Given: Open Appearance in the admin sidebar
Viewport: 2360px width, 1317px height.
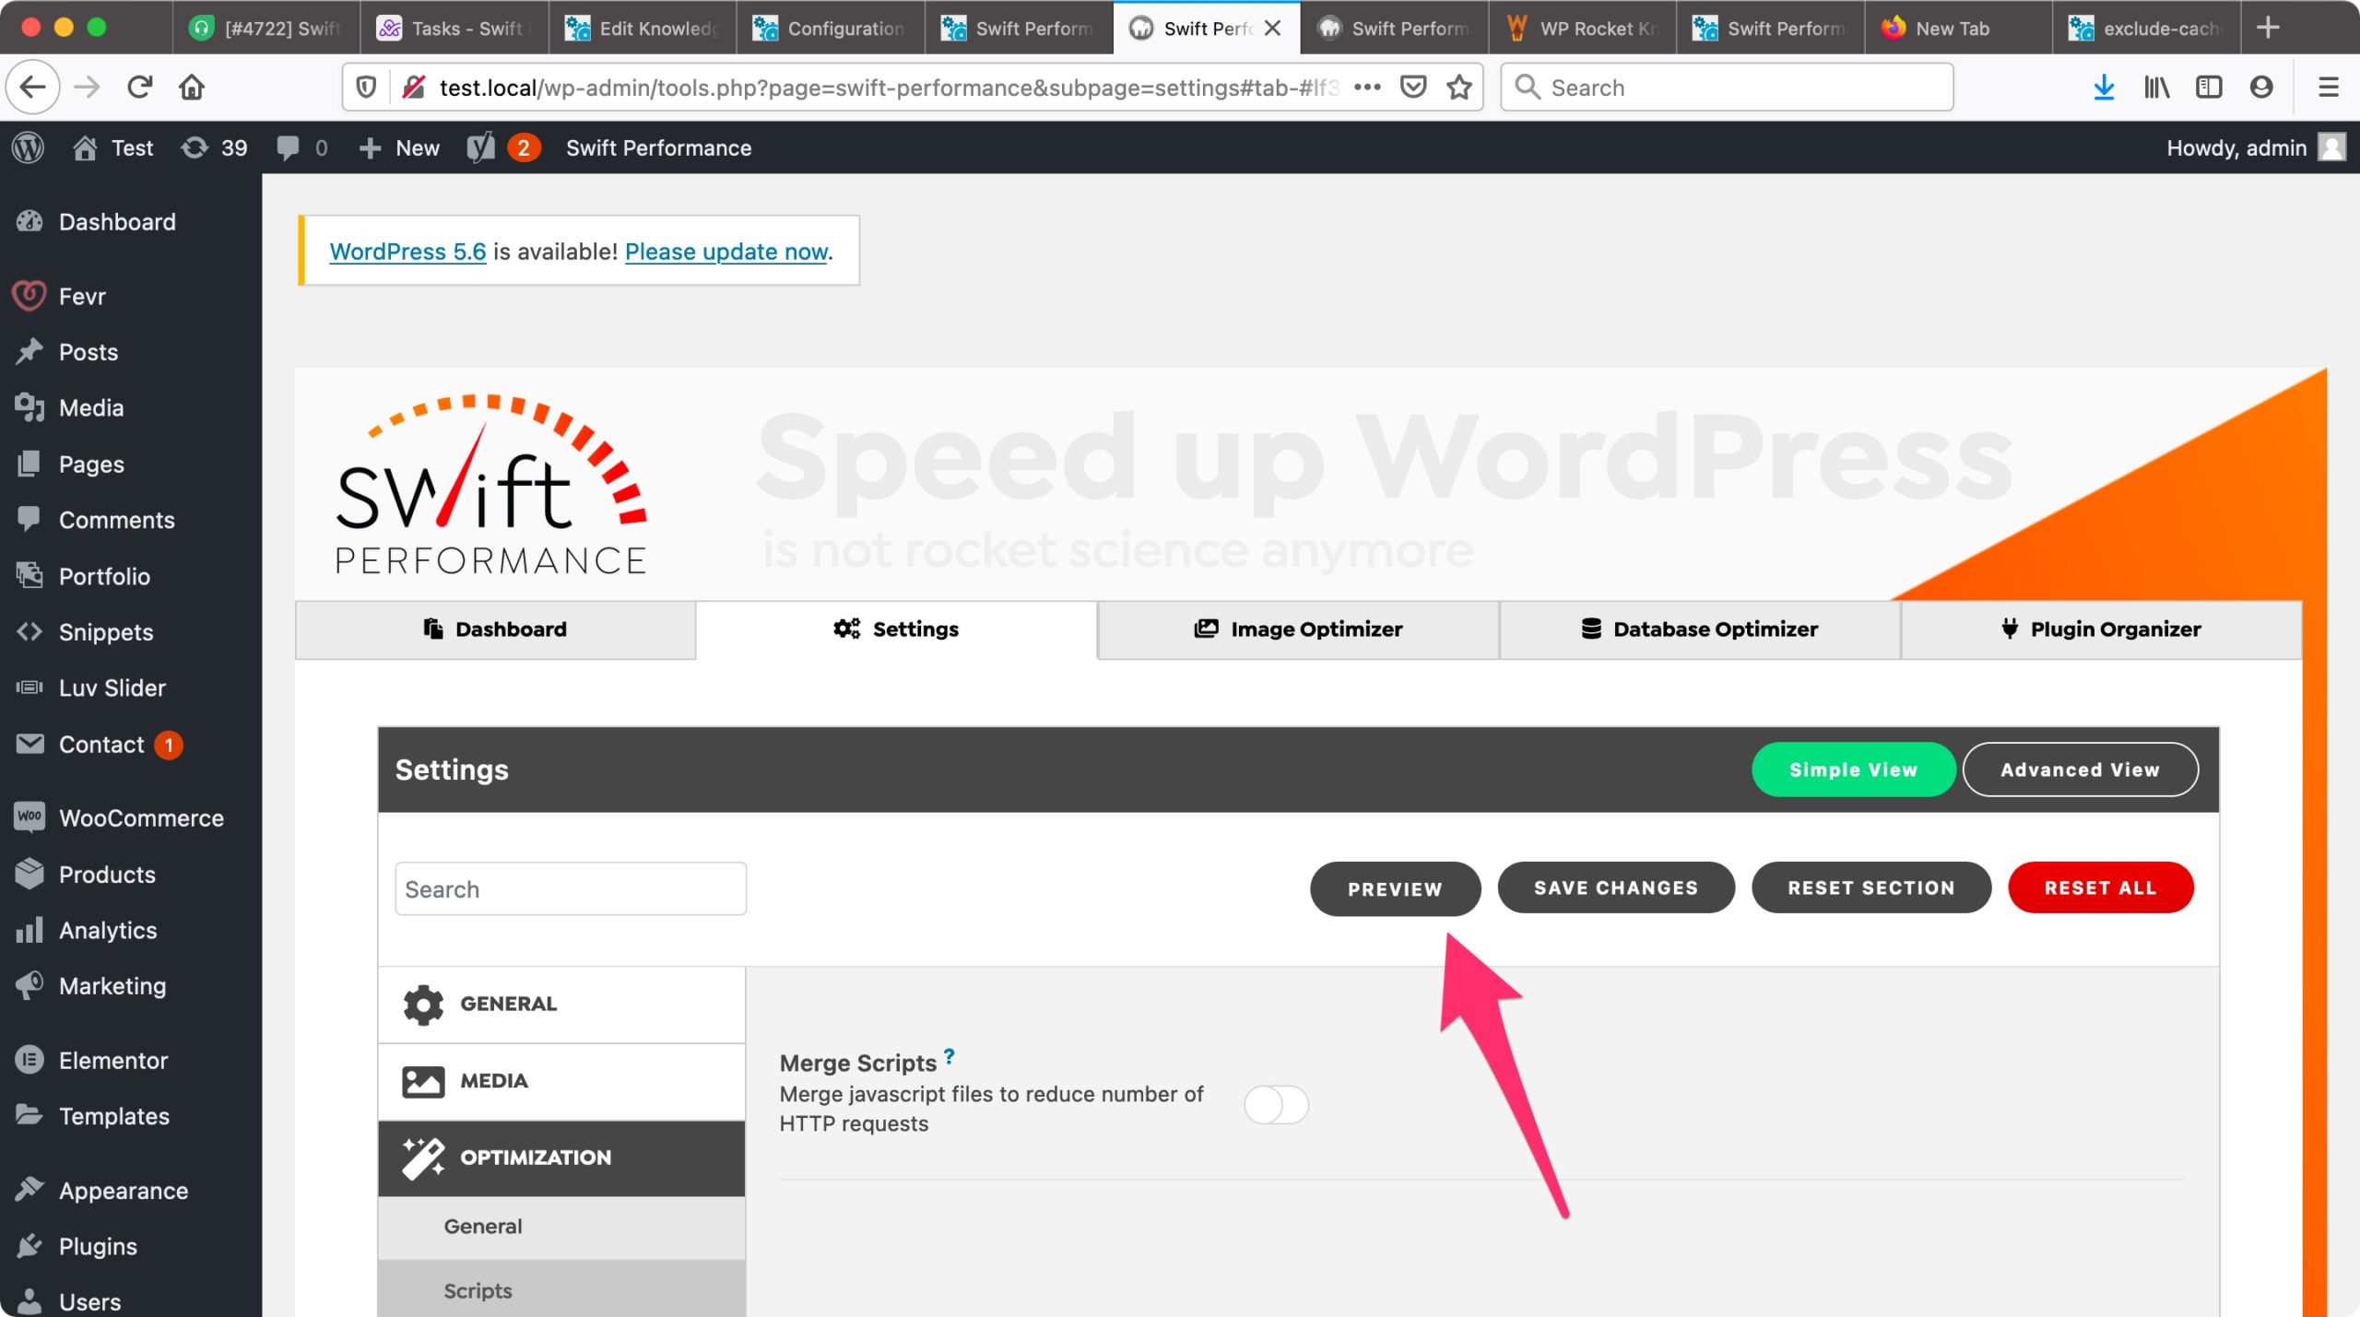Looking at the screenshot, I should coord(131,1192).
